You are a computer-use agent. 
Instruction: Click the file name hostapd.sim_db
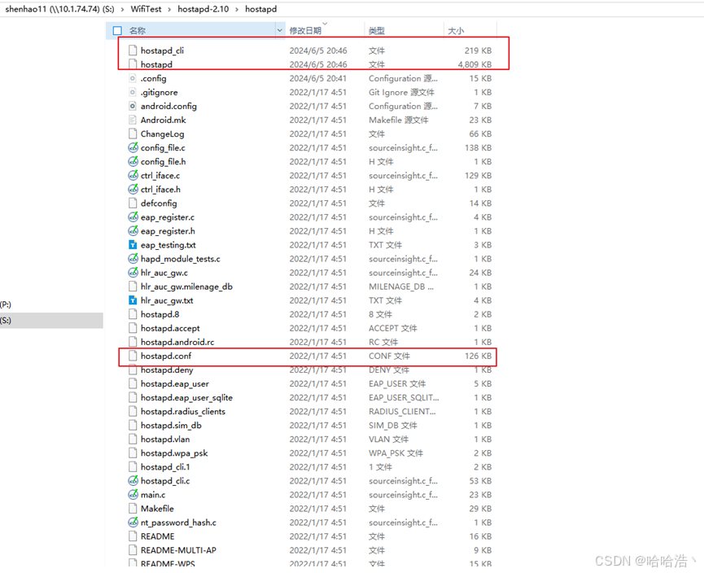(171, 425)
